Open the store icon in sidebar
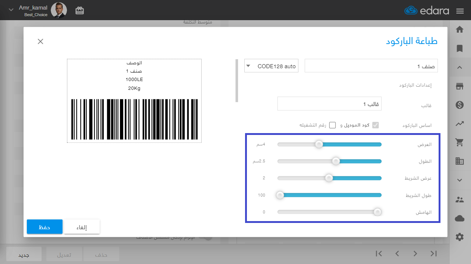 pos(460,87)
